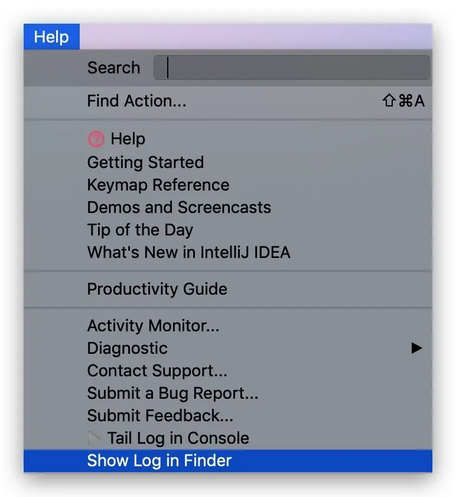Expand the Diagnostic submenu arrow
The image size is (456, 497).
(x=417, y=348)
